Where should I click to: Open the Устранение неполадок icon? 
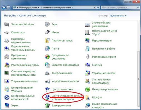coord(7,81)
